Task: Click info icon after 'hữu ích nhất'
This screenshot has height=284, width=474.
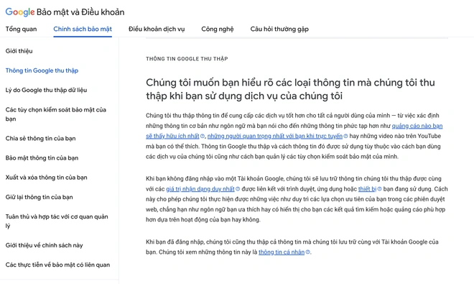Action: click(203, 136)
